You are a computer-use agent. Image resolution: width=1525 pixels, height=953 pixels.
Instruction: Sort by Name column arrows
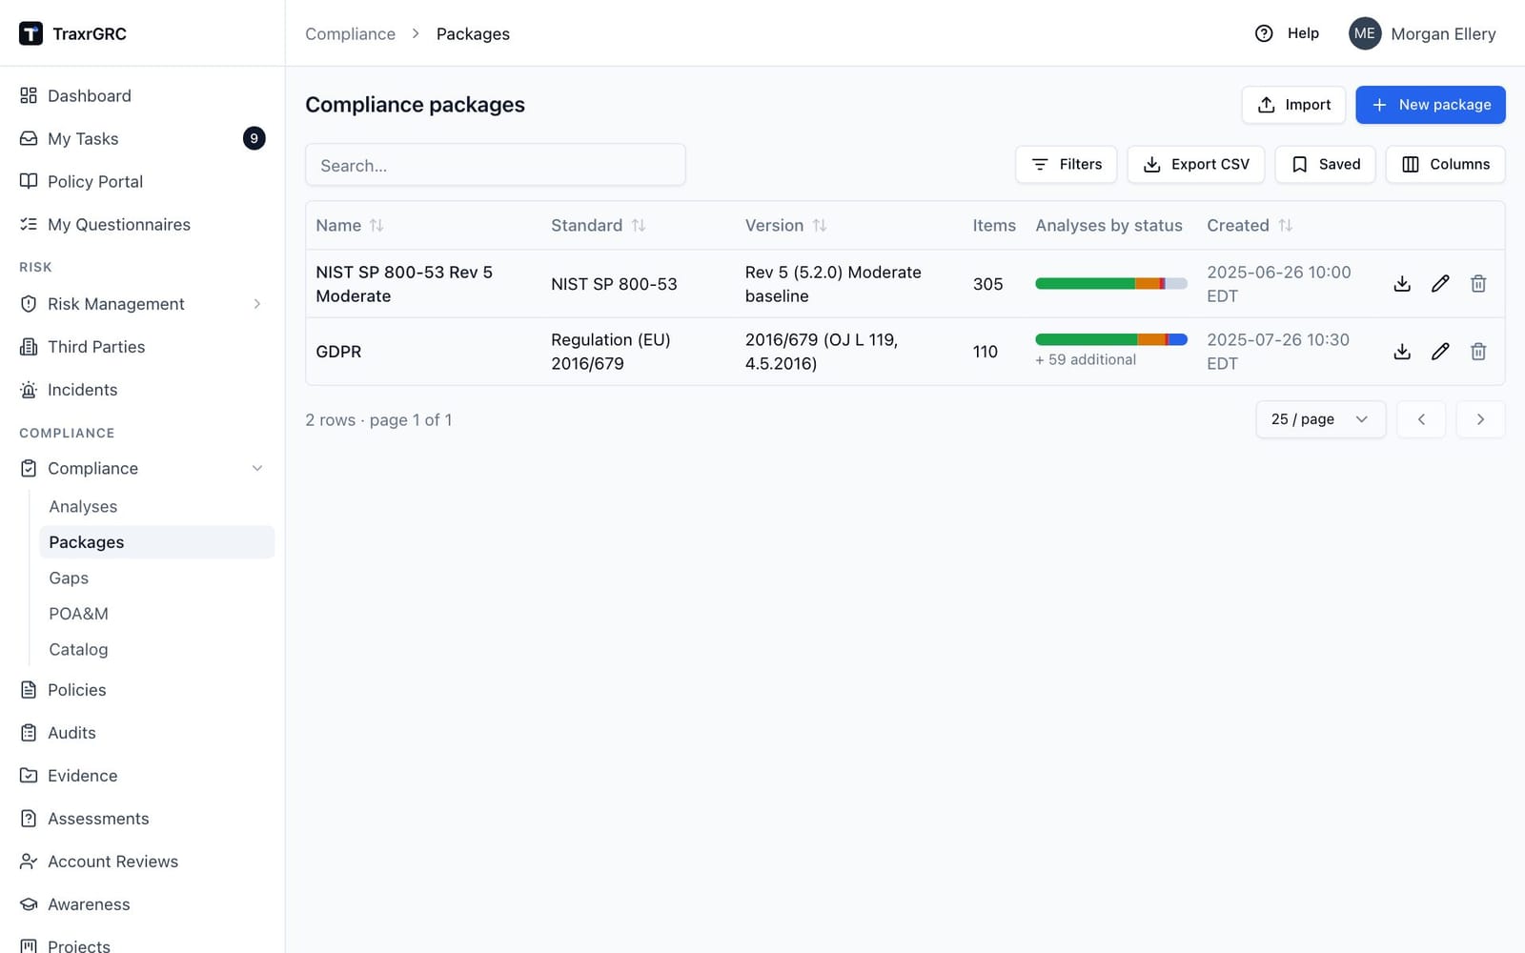(376, 226)
